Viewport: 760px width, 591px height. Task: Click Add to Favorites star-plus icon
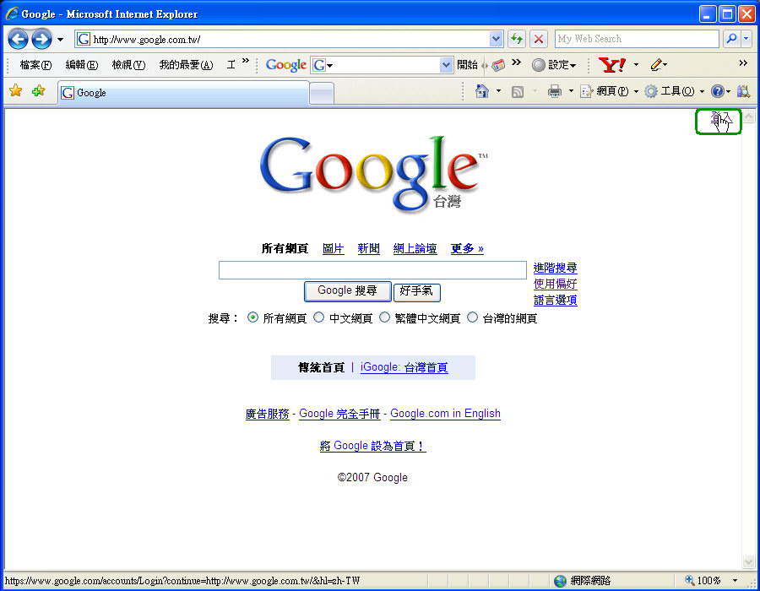tap(38, 90)
